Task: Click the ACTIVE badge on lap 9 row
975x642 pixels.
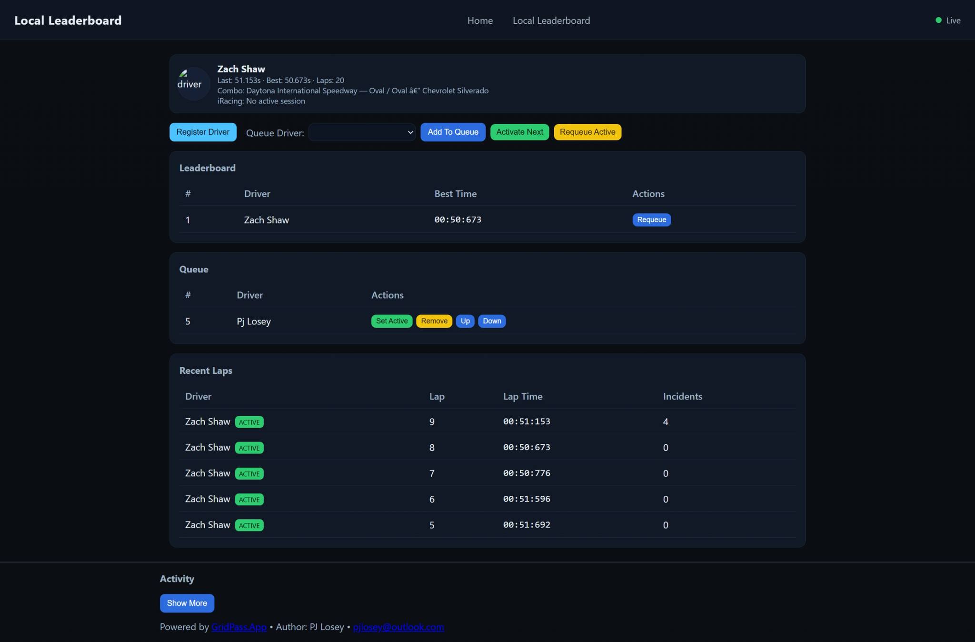Action: [x=249, y=422]
